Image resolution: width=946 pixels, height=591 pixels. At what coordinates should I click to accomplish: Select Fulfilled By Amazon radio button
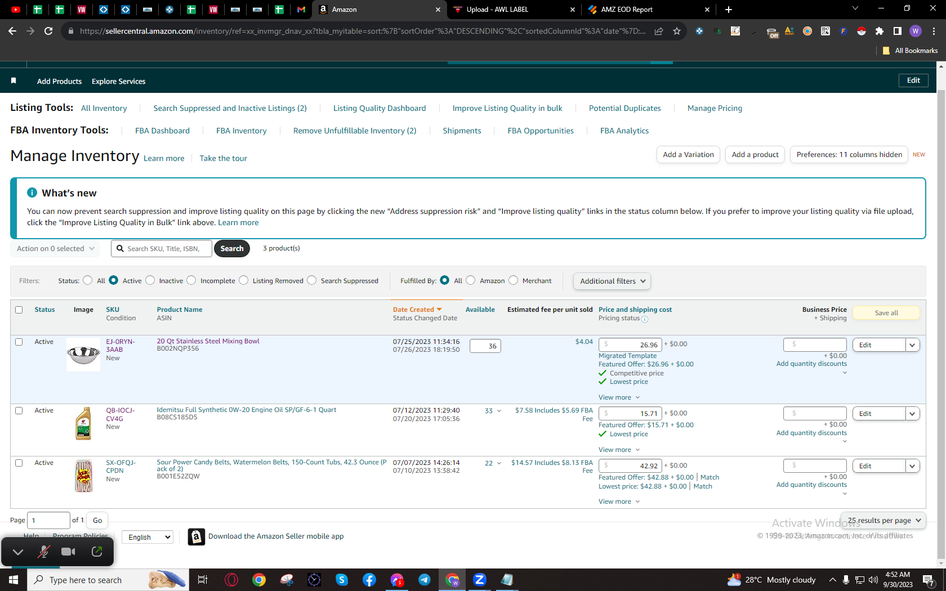click(471, 280)
